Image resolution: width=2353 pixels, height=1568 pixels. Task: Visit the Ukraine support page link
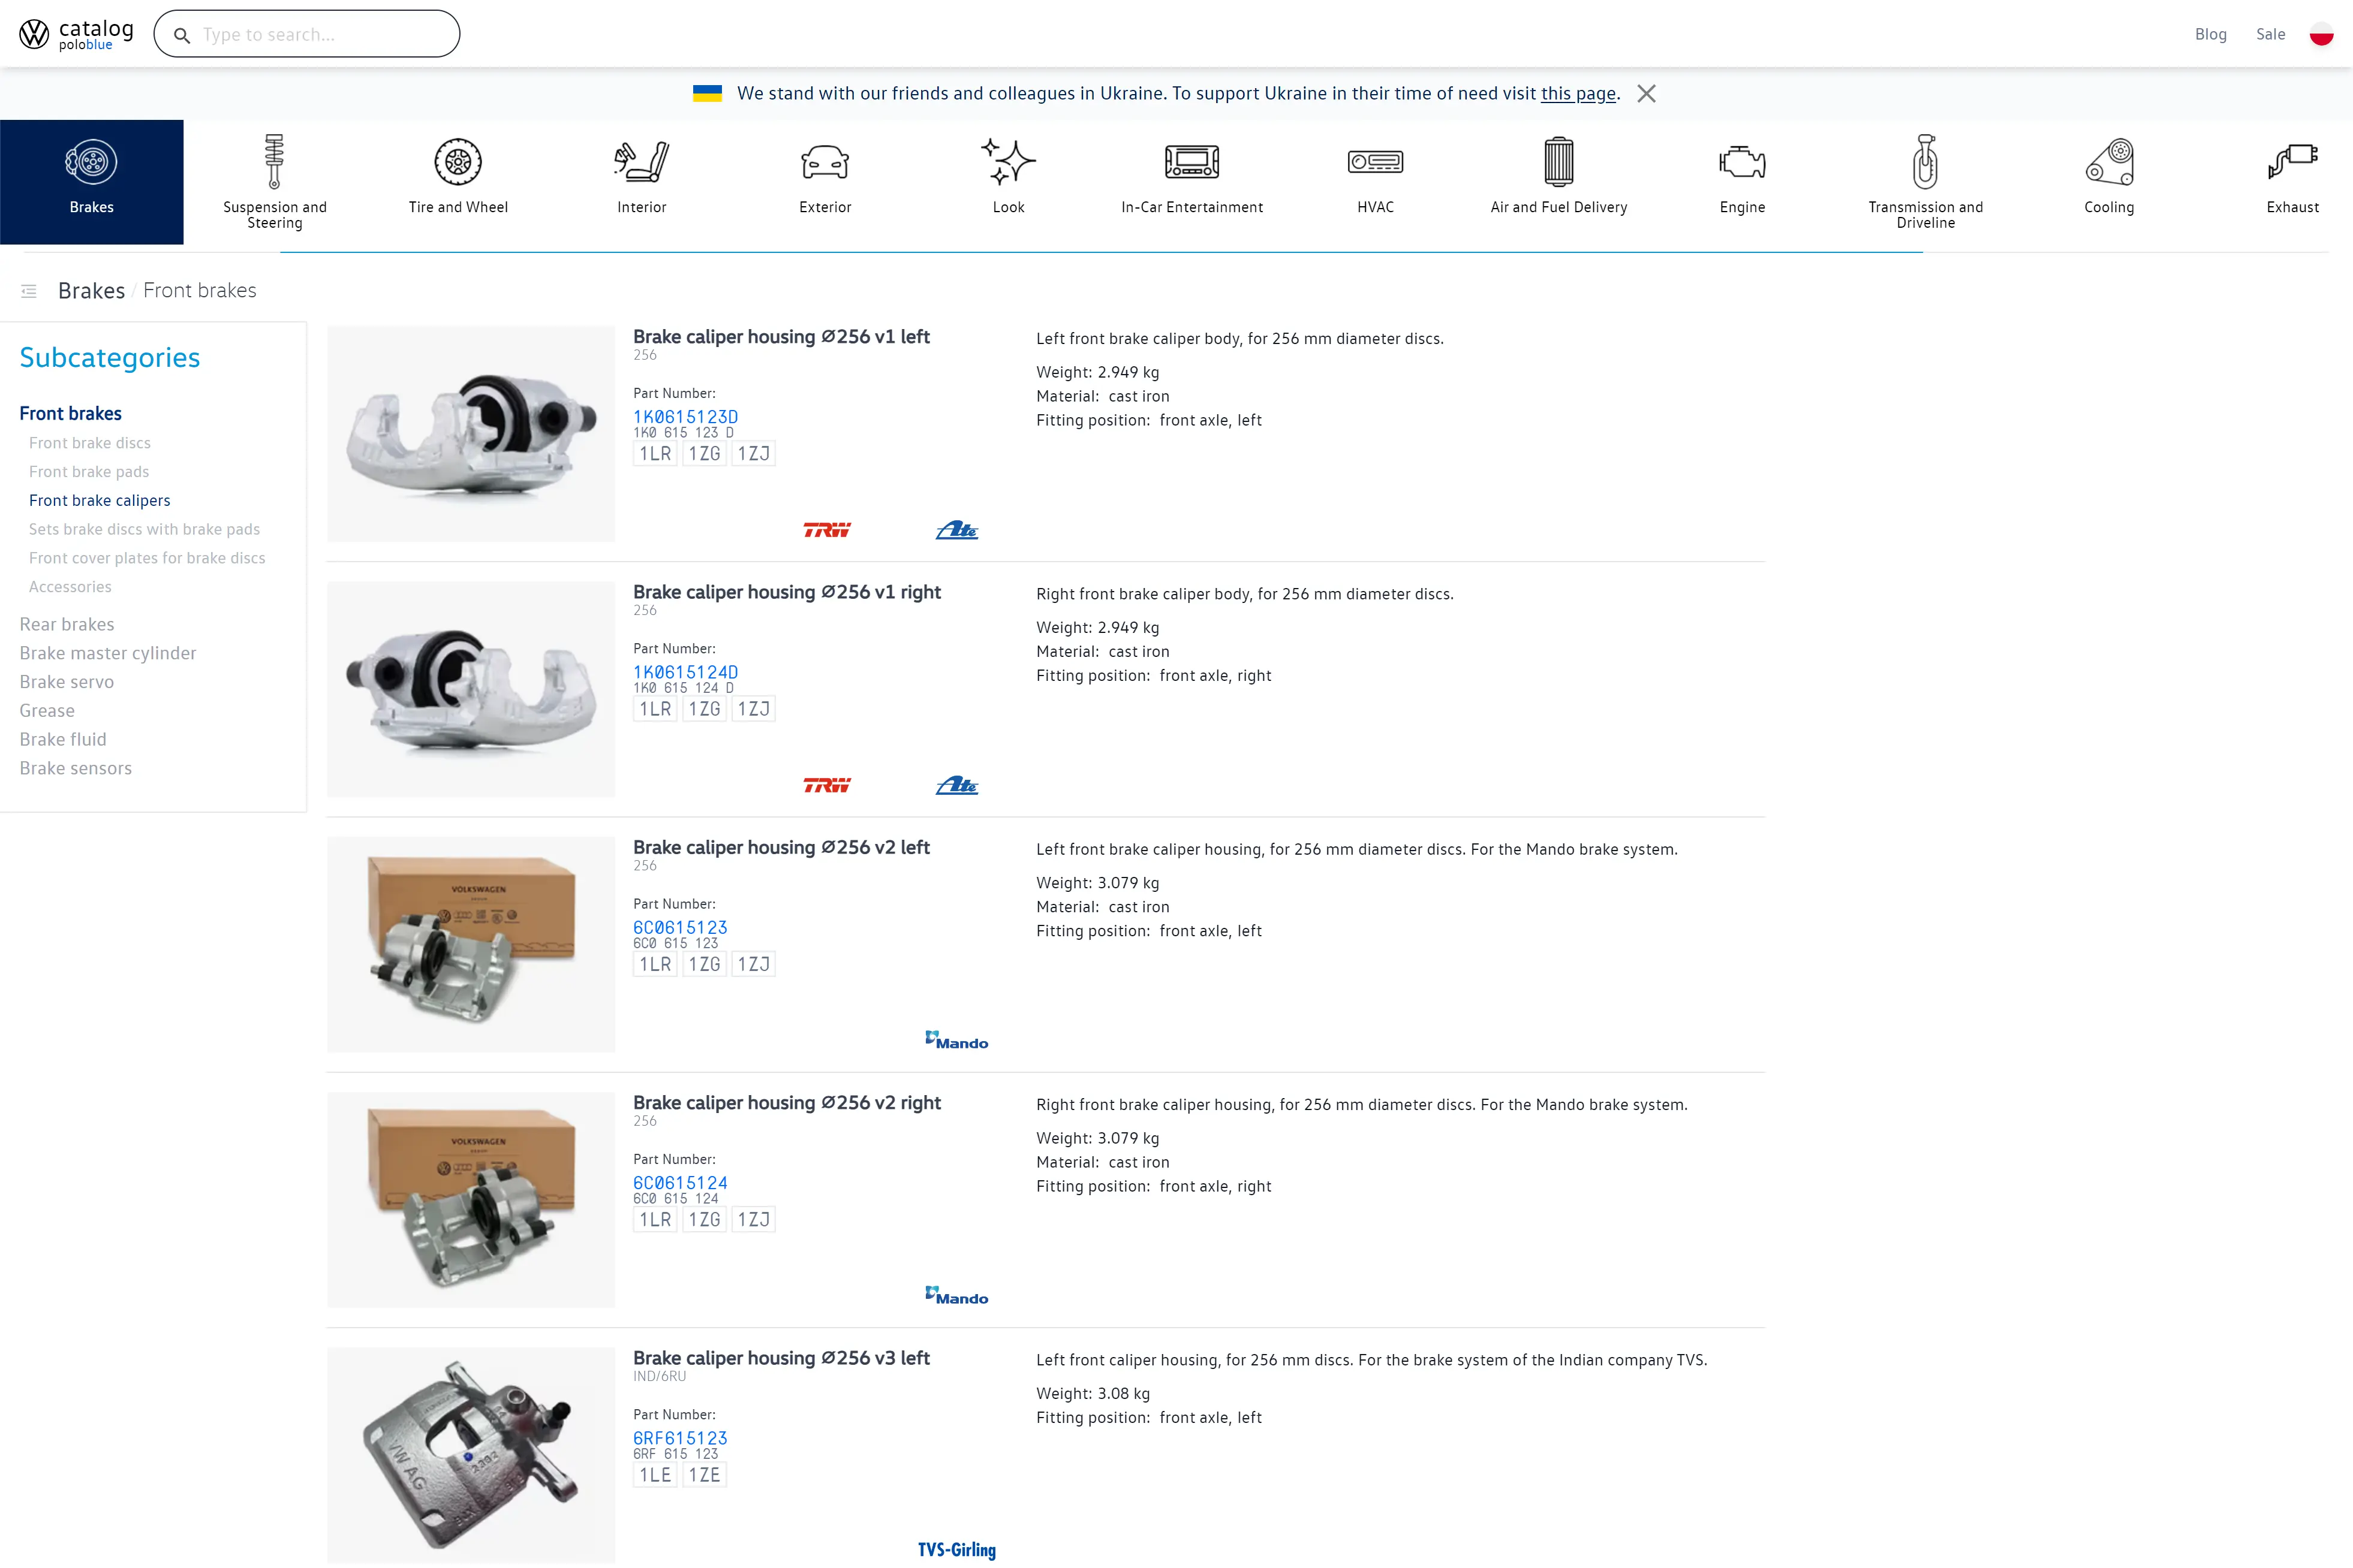click(1579, 93)
